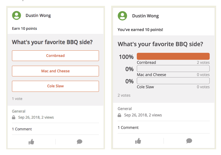
Task: Click the lock icon beside the date in the right card
Action: coord(119,115)
